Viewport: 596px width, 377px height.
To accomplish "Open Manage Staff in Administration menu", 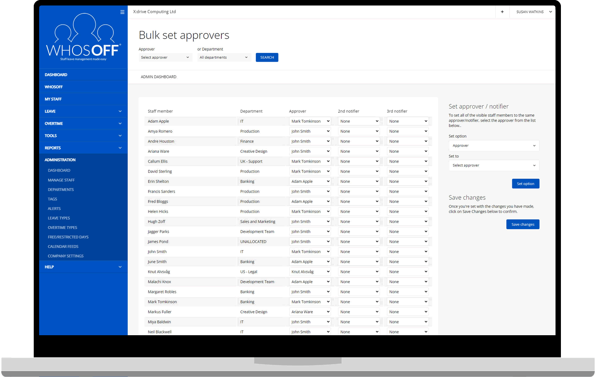I will 61,180.
